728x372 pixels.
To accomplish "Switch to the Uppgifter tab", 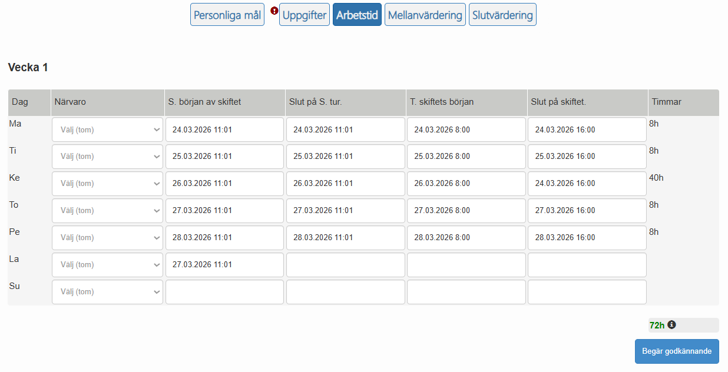I will [304, 14].
